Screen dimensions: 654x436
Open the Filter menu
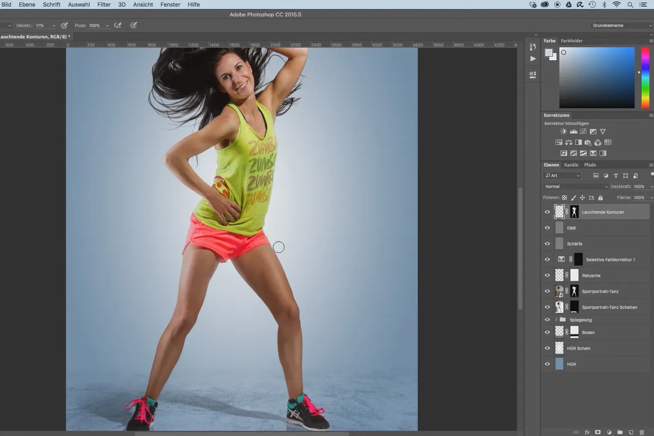(x=104, y=4)
